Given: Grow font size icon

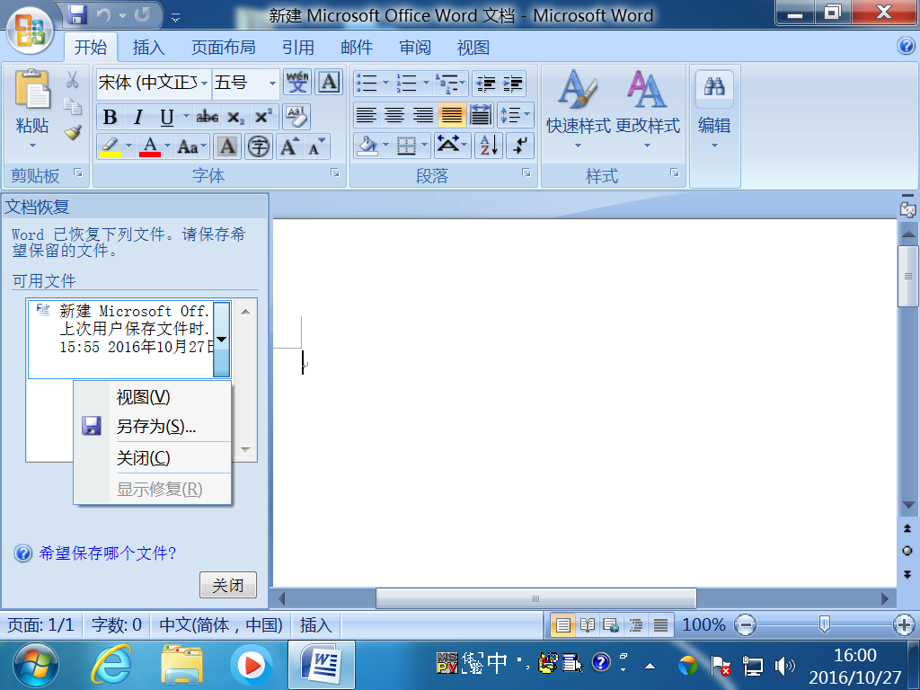Looking at the screenshot, I should point(288,146).
